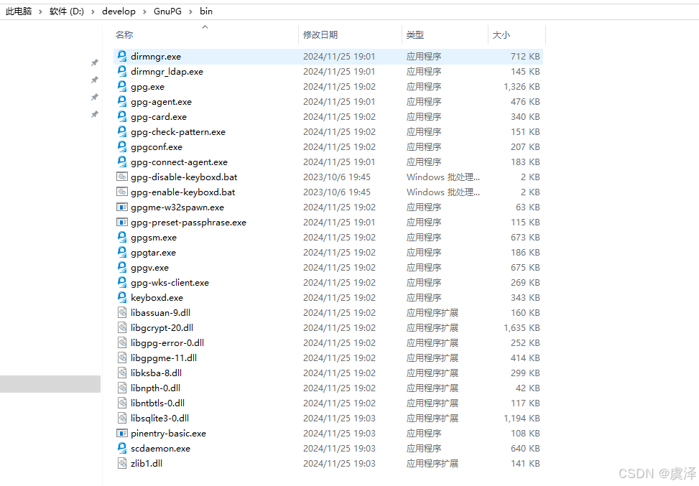
Task: Click the libsqlite3-0.dll file icon
Action: click(122, 418)
